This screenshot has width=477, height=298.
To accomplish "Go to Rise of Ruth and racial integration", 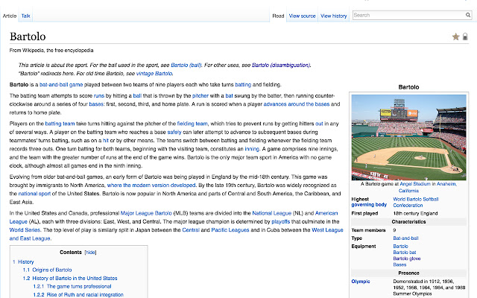I will [85, 295].
